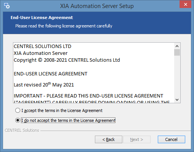Click the CENTREL SOLUTIONS LTD line in license
The image size is (194, 152).
(42, 46)
